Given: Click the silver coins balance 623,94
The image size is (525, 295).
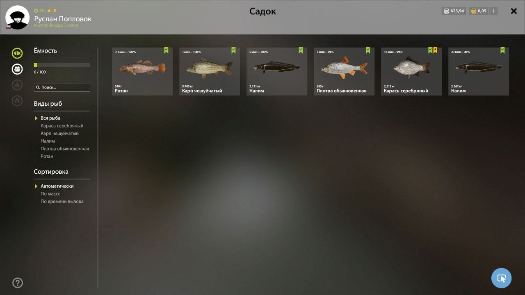Looking at the screenshot, I should pos(454,11).
